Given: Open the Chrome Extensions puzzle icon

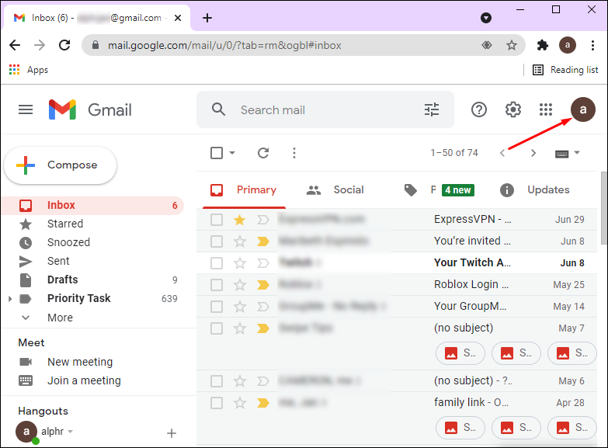Looking at the screenshot, I should 543,45.
